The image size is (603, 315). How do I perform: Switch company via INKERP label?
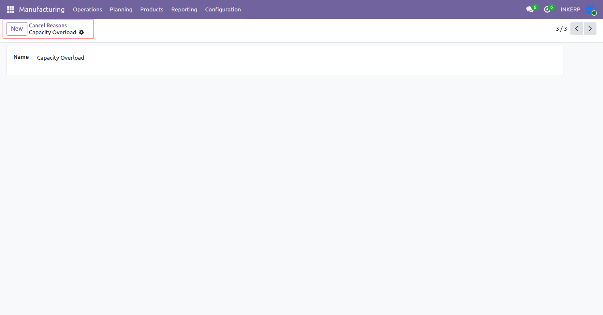click(570, 9)
